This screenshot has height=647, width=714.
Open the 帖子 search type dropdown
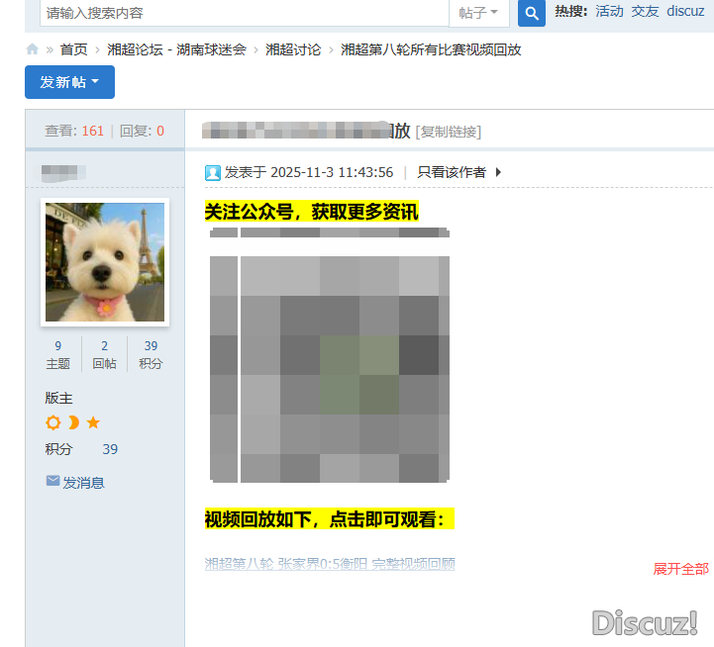click(479, 13)
